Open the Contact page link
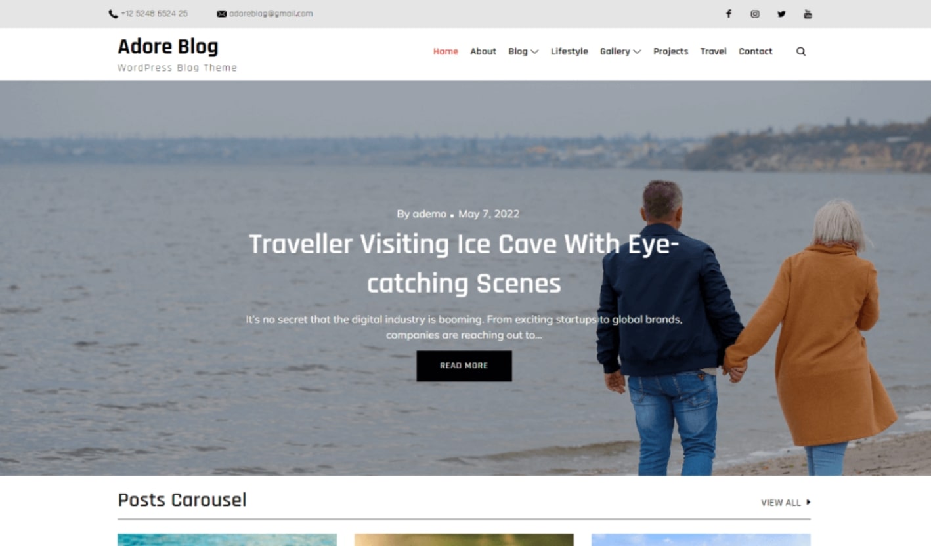 (x=756, y=51)
